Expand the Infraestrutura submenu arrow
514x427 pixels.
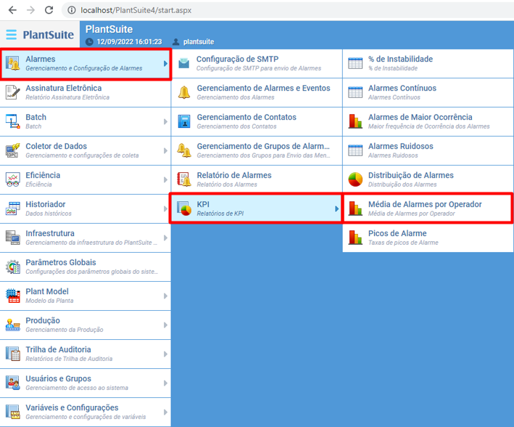tap(165, 237)
